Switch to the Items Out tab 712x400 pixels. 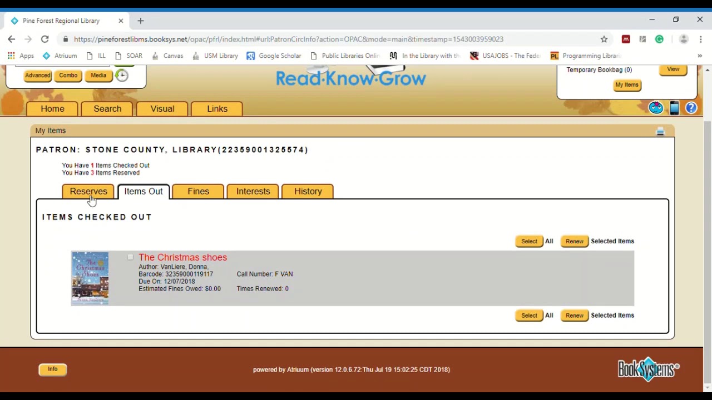coord(144,192)
